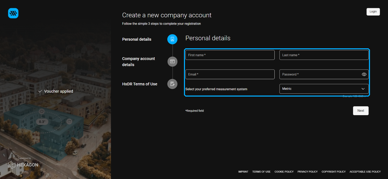Select the Company account details step icon
The image size is (388, 179).
tap(172, 61)
